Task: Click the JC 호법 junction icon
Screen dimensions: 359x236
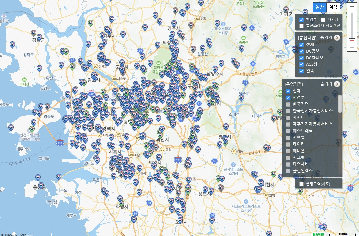Action: click(x=266, y=195)
